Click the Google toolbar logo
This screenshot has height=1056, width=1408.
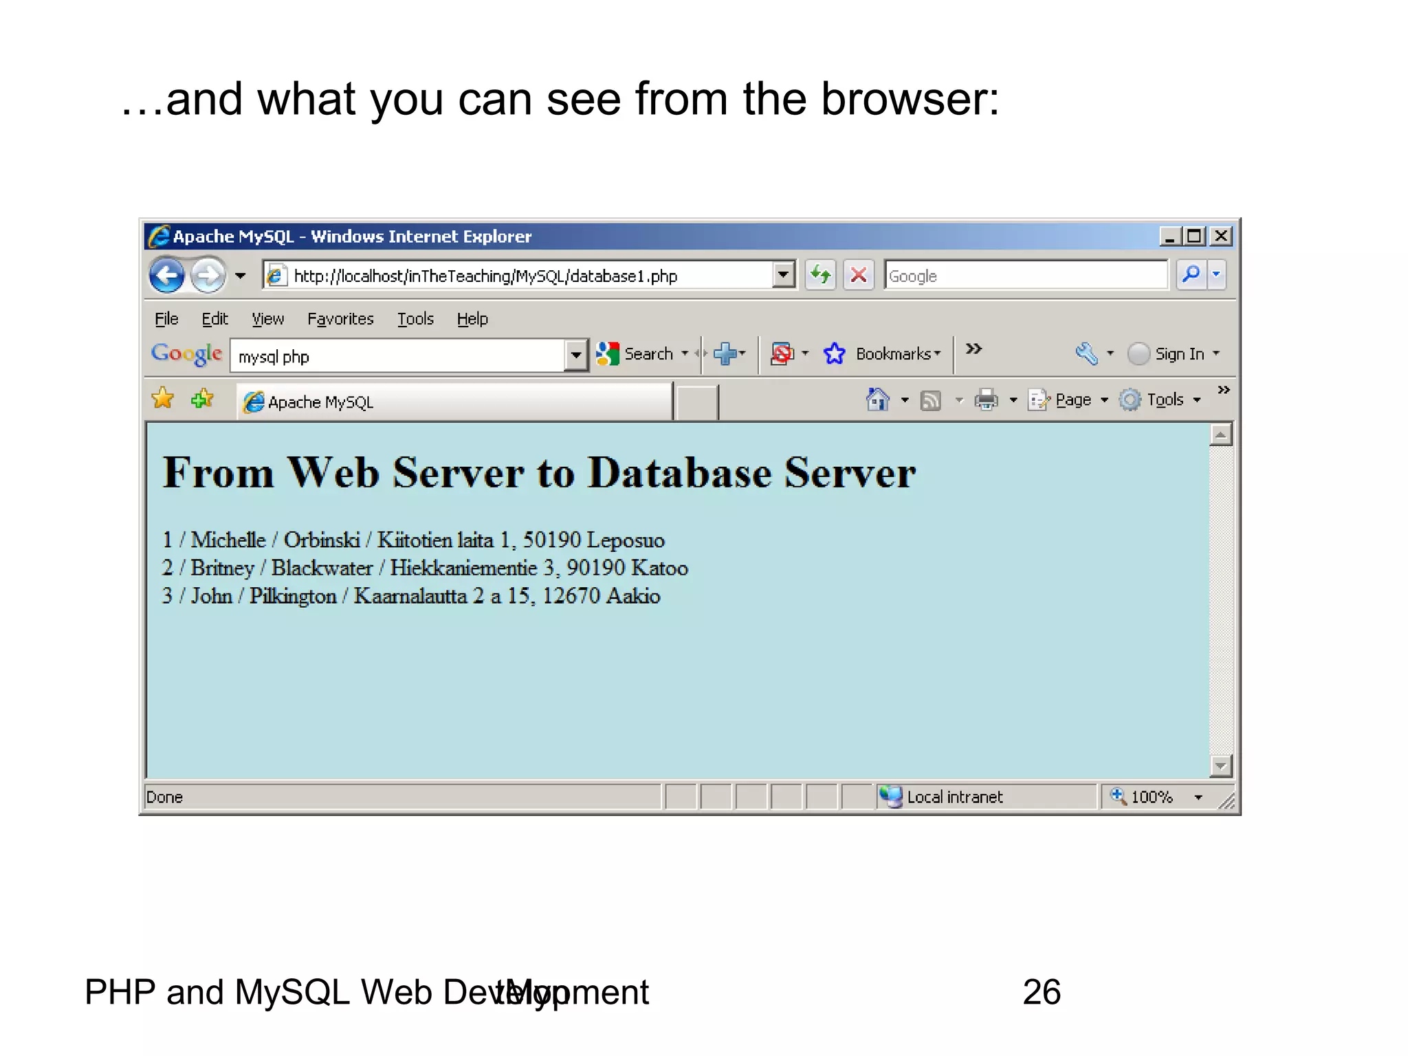click(186, 354)
